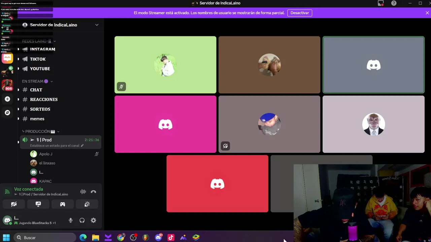Edit channel status with pencil icon

tap(82, 146)
